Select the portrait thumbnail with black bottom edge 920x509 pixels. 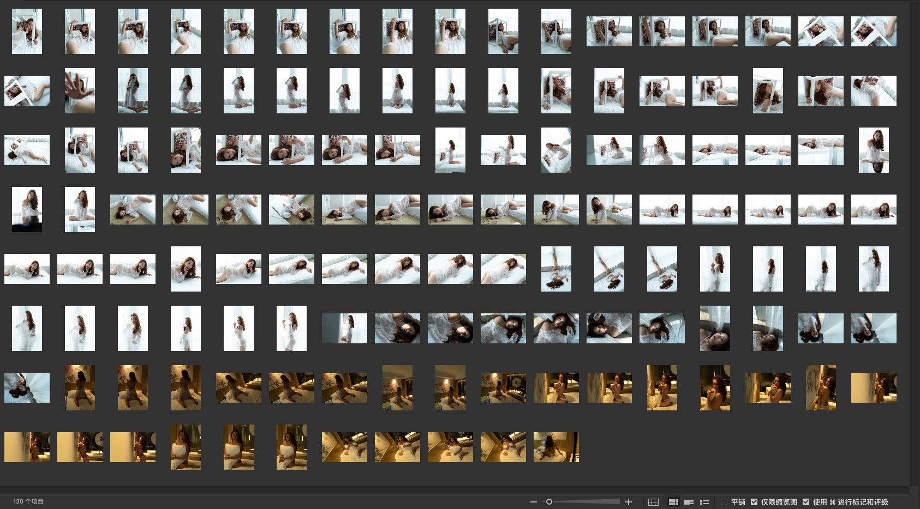click(27, 209)
